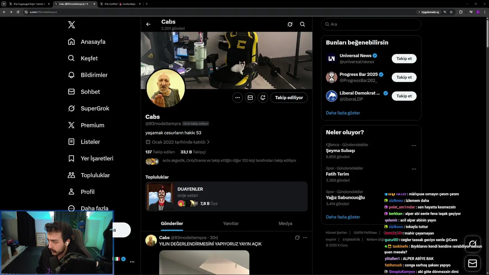Click the browser back arrow
489x275 pixels.
[4, 12]
